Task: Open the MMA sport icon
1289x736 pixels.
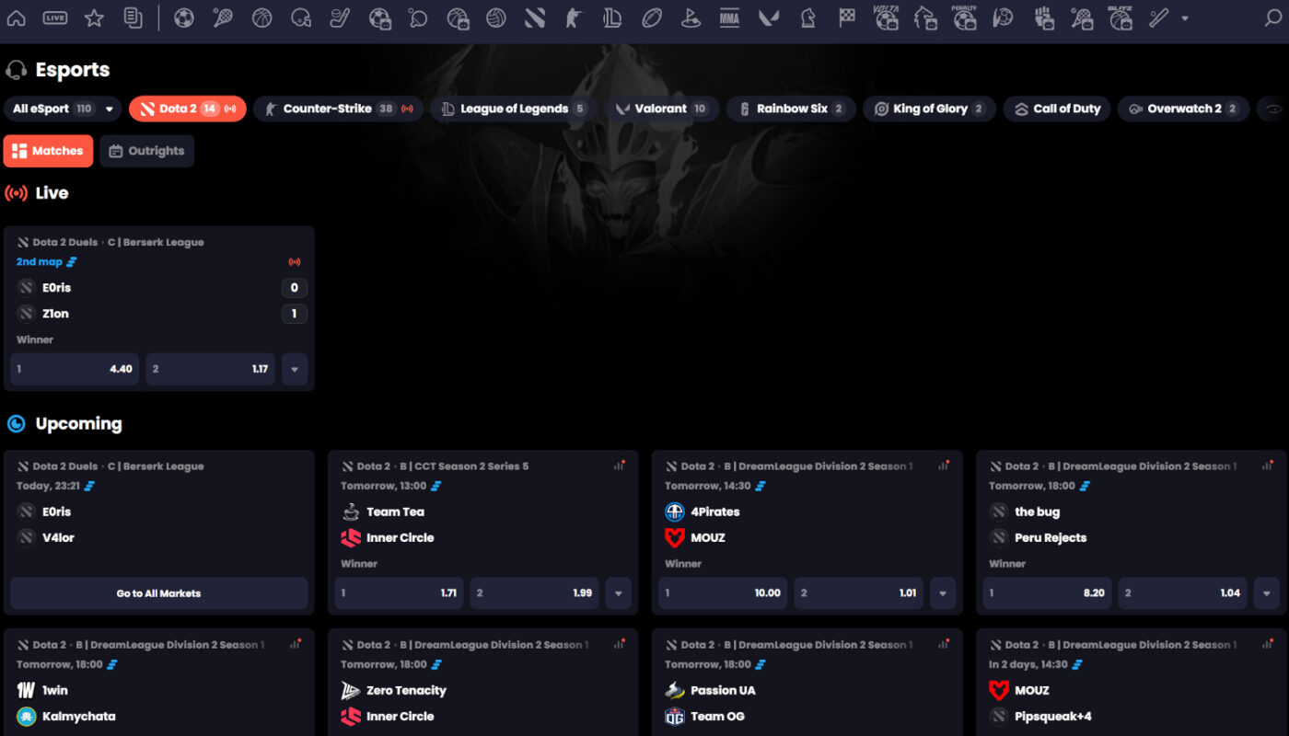Action: coord(729,18)
